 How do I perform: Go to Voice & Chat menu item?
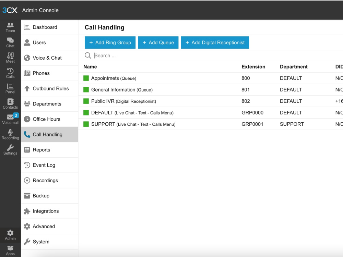(x=50, y=58)
